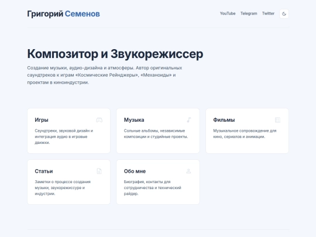Open the Игры card heading
The height and width of the screenshot is (237, 316).
42,120
